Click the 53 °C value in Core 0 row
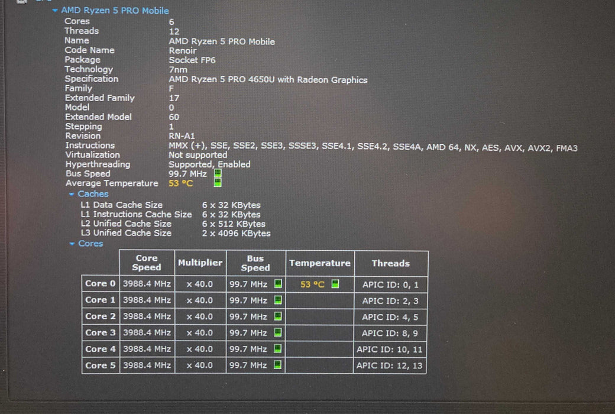615x414 pixels. click(313, 284)
